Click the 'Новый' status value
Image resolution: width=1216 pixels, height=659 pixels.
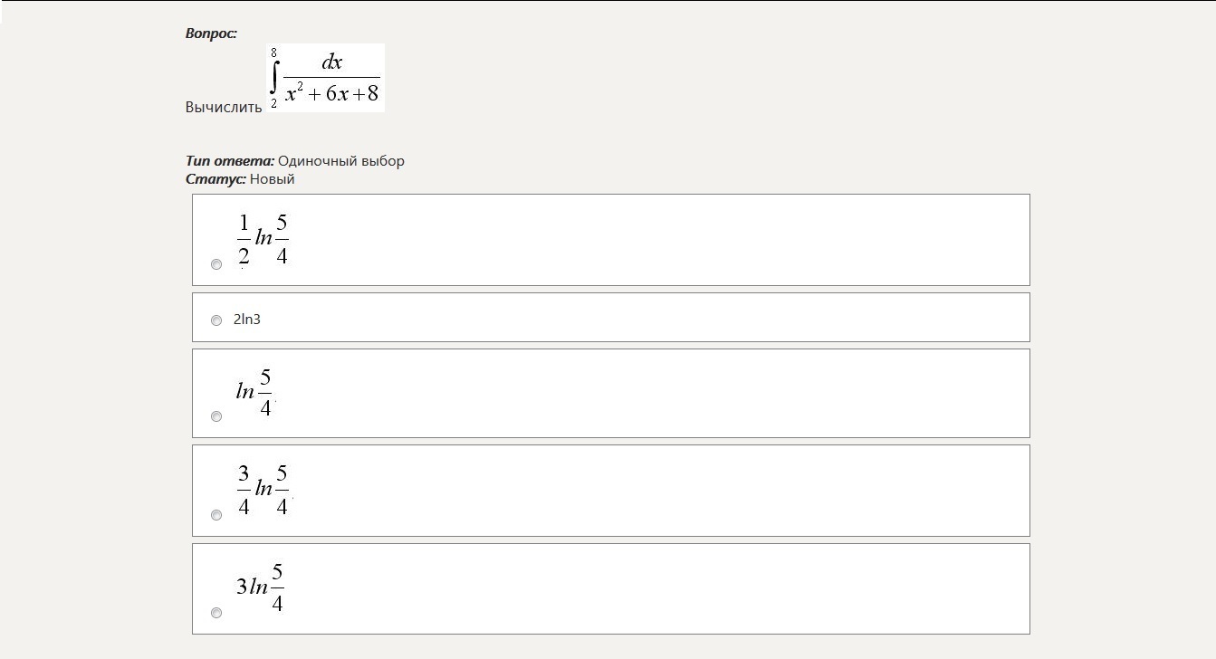click(273, 179)
